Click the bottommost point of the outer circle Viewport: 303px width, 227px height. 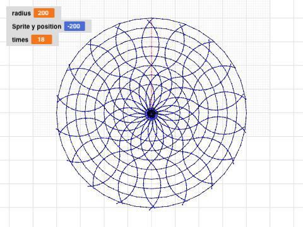151,207
